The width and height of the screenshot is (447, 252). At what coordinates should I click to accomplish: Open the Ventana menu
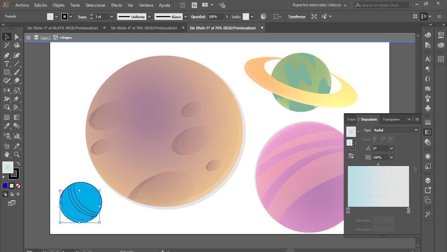tap(146, 5)
